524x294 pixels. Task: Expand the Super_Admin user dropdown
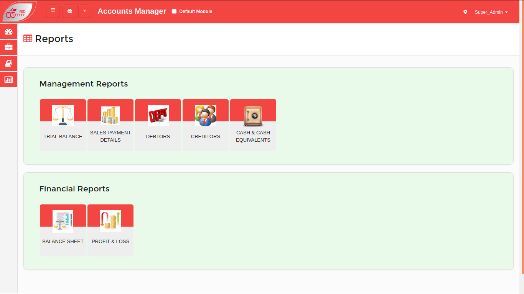tap(491, 12)
